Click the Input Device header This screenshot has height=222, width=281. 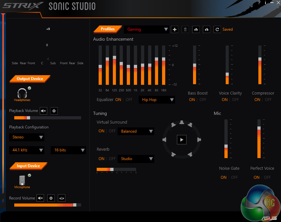pyautogui.click(x=28, y=166)
